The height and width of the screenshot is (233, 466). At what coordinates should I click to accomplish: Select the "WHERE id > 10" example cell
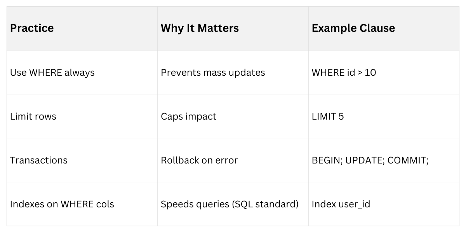click(344, 73)
